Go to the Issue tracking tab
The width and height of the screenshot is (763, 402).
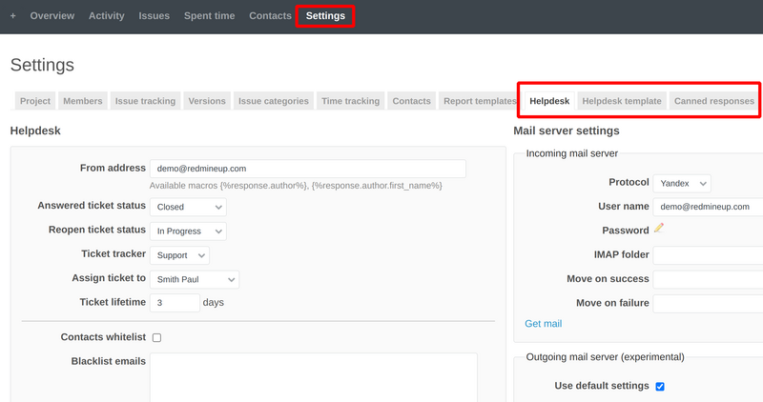(x=145, y=101)
